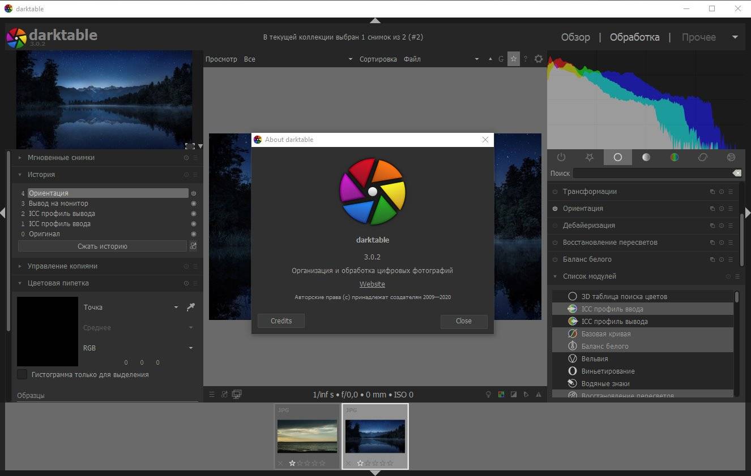Select Вельвия in module list

point(643,358)
